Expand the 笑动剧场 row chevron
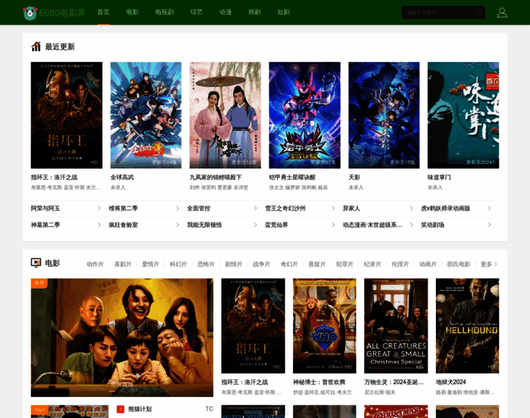 [x=489, y=225]
